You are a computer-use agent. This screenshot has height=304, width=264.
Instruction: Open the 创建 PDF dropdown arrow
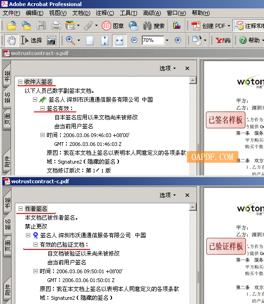tap(229, 26)
